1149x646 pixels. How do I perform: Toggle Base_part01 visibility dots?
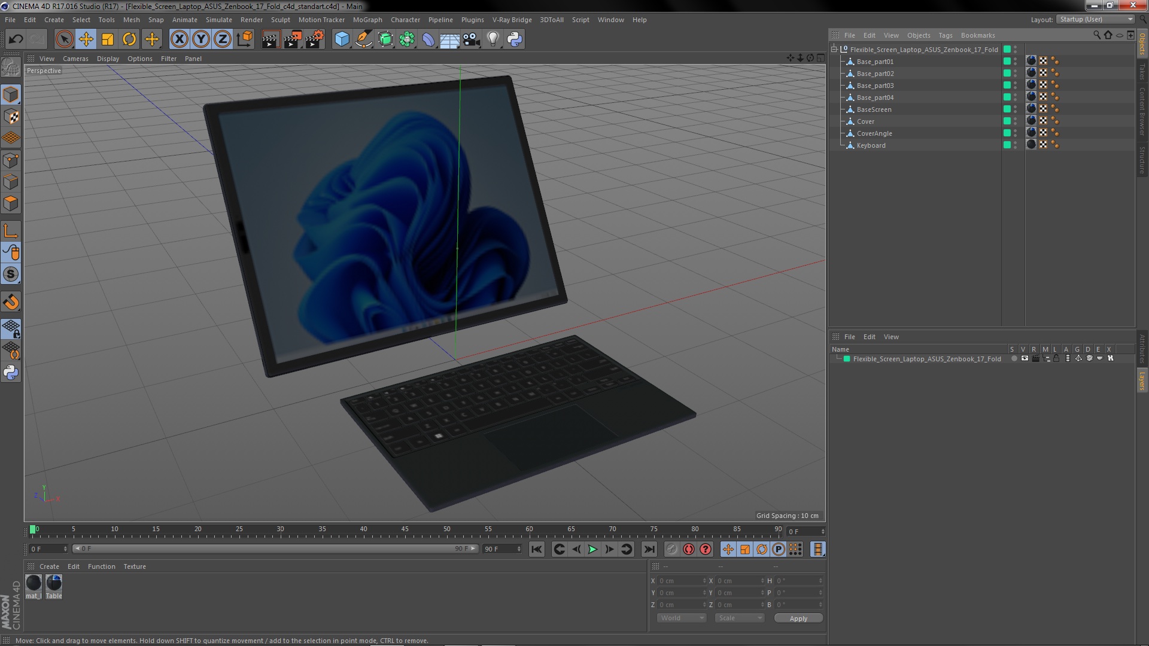click(x=1016, y=62)
